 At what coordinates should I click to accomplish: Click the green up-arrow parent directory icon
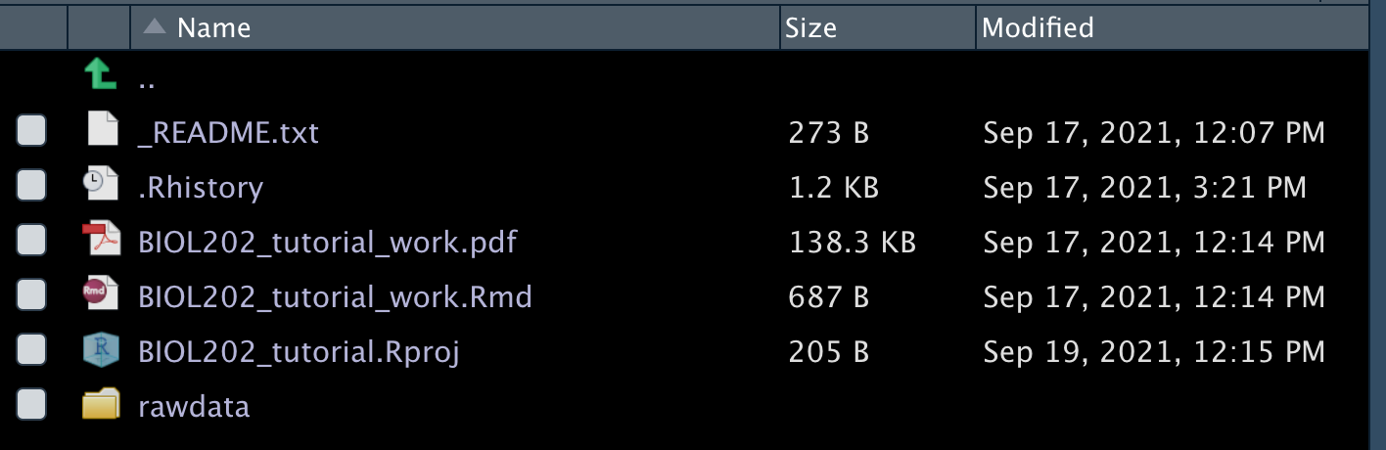(x=101, y=74)
